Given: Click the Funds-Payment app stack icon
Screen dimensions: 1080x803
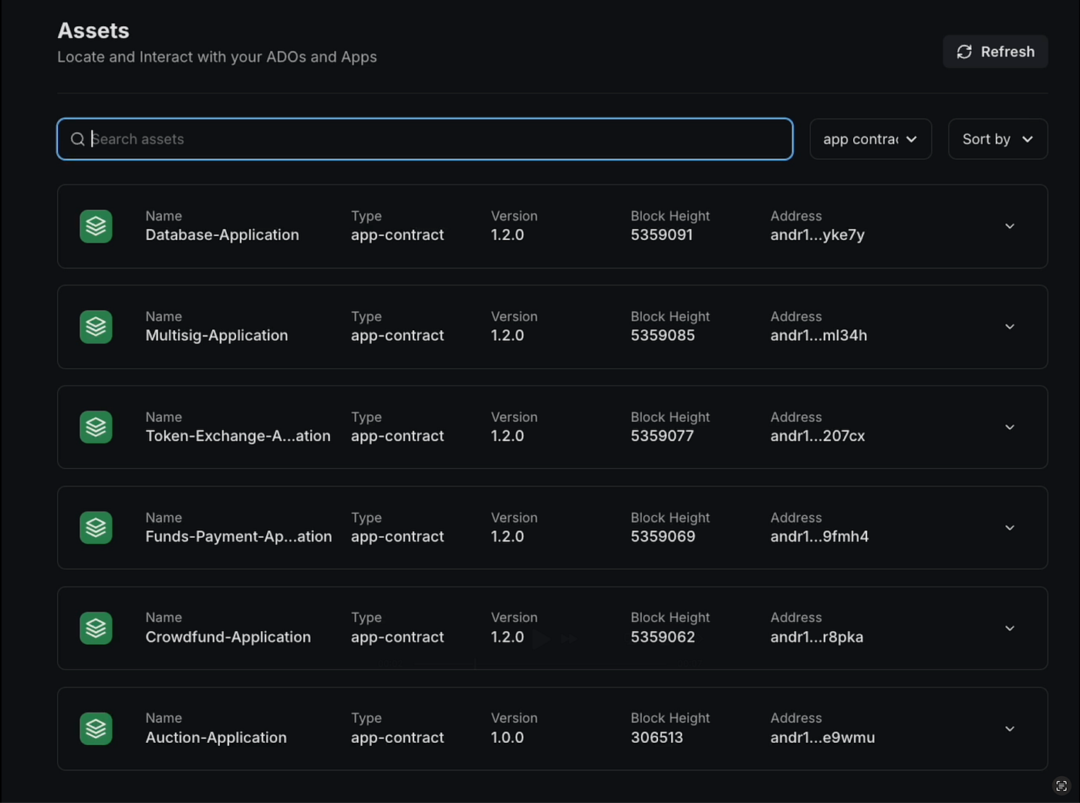Looking at the screenshot, I should tap(96, 528).
